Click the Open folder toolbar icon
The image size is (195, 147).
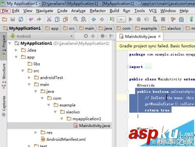tap(5, 20)
